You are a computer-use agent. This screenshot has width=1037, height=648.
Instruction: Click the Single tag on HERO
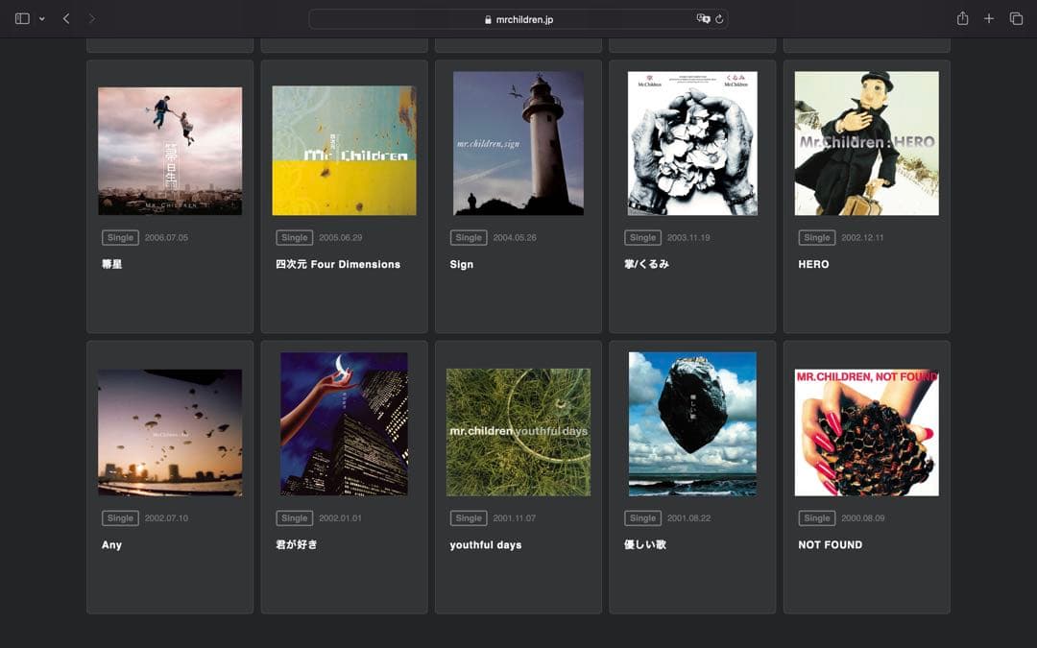pos(817,237)
